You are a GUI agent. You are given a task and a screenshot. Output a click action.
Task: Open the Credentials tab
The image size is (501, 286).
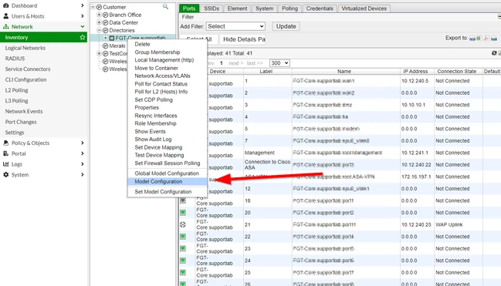point(320,8)
